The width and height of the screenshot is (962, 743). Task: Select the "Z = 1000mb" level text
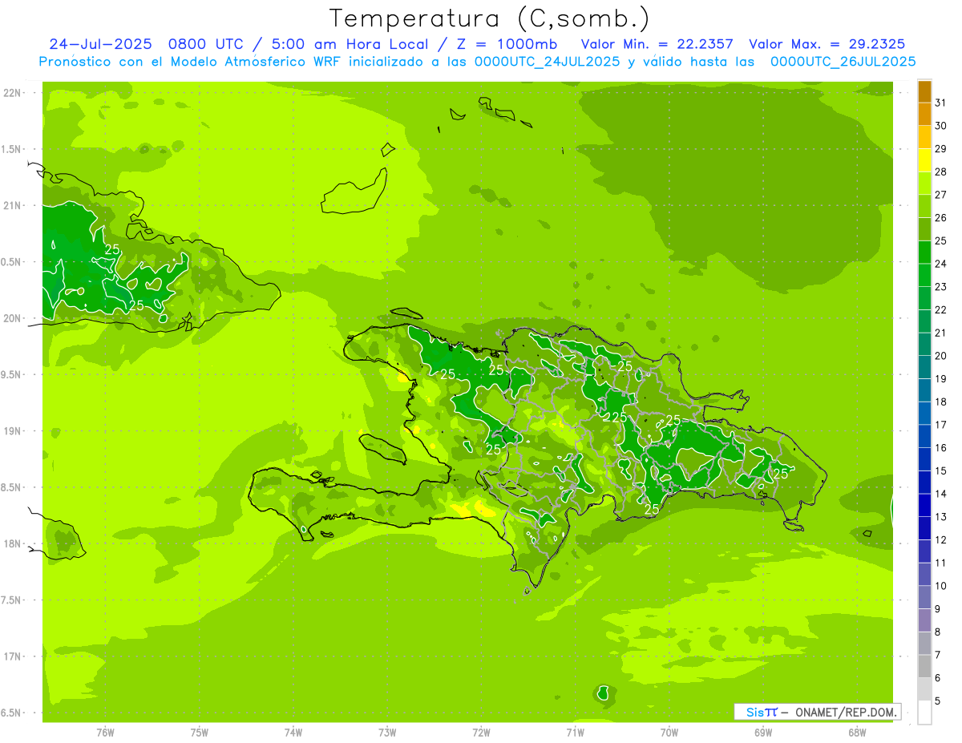click(507, 44)
